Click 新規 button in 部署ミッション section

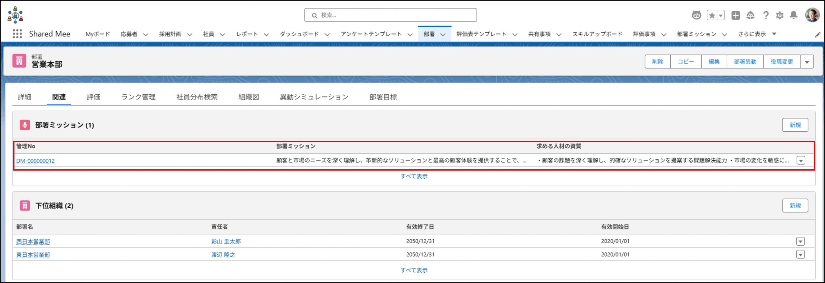tap(795, 125)
